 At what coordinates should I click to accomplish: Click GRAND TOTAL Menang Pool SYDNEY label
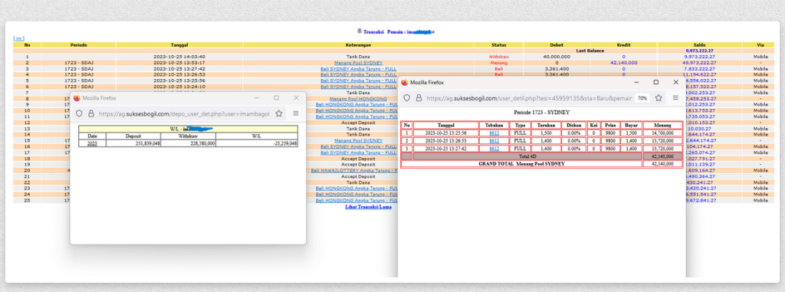[521, 164]
